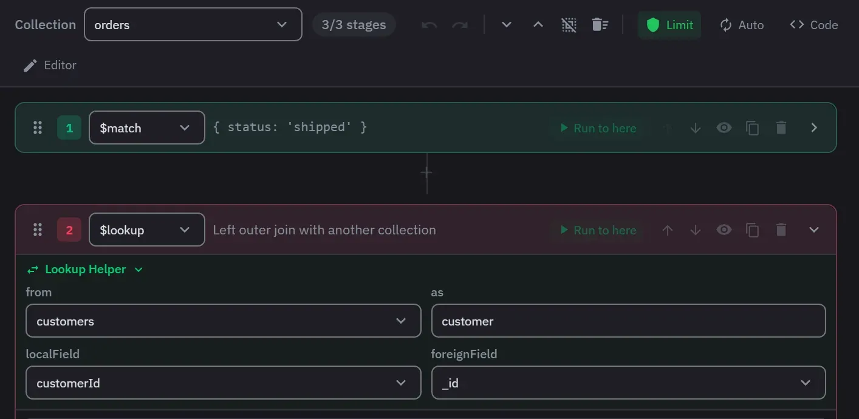The width and height of the screenshot is (859, 419).
Task: Duplicate the $match stage
Action: (x=752, y=128)
